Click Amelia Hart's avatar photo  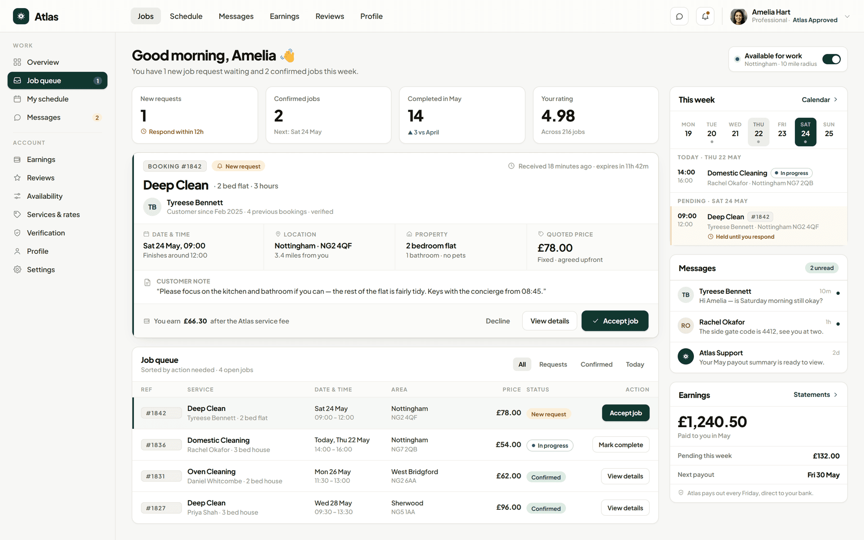(x=739, y=16)
